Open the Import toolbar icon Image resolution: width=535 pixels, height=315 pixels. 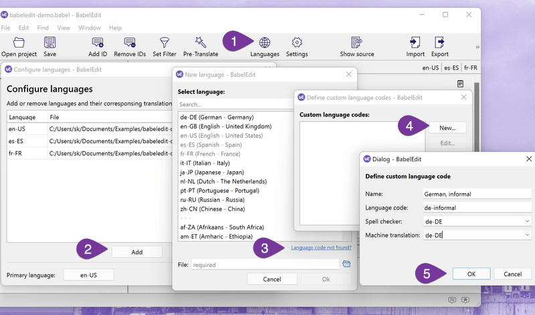[x=415, y=43]
